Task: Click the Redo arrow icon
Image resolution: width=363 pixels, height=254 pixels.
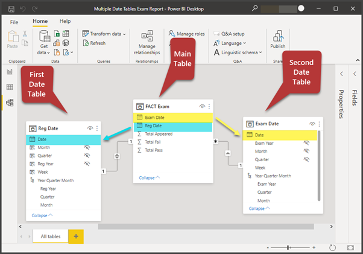Action: click(35, 9)
